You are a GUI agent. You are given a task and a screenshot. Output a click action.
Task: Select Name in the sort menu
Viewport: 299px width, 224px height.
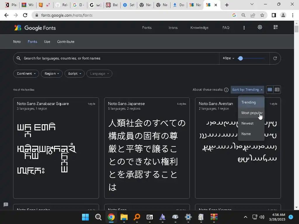[251, 134]
